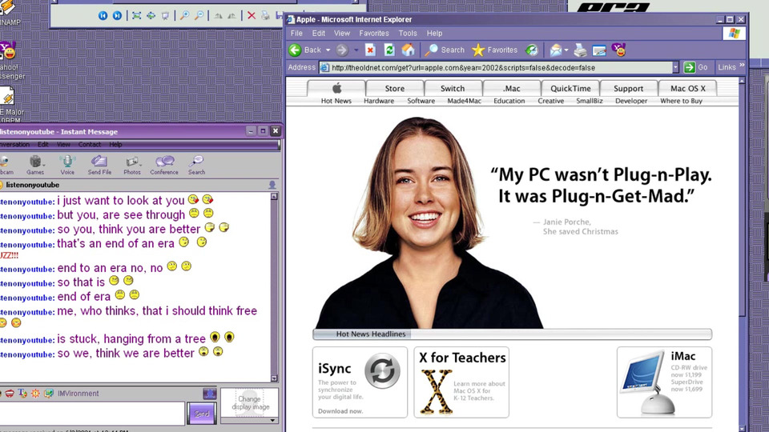The image size is (769, 432).
Task: Go to next image in picture viewer toolbar
Action: [117, 16]
